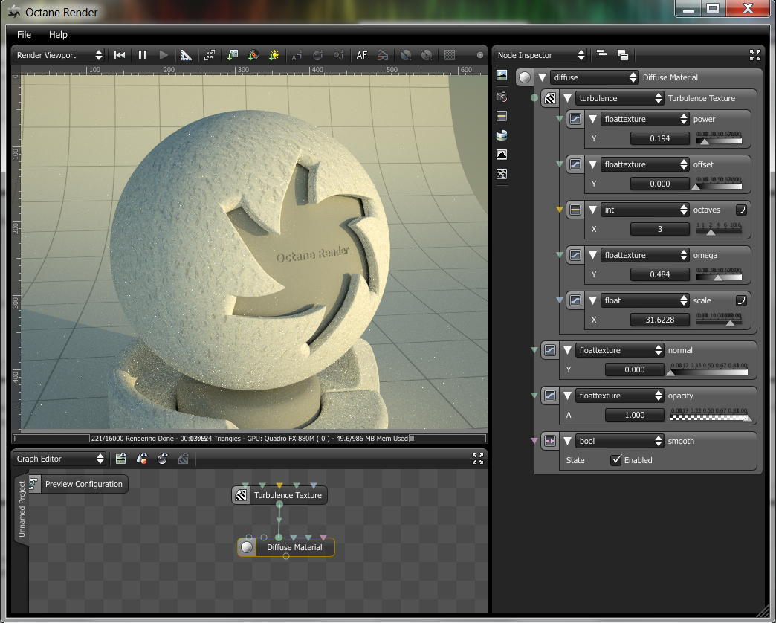The height and width of the screenshot is (623, 776).
Task: Click the scale X value field 31.6228
Action: 660,320
